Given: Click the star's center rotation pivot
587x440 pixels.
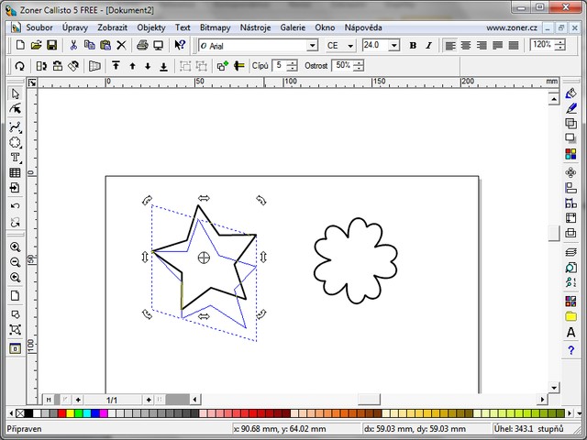Looking at the screenshot, I should pyautogui.click(x=204, y=258).
